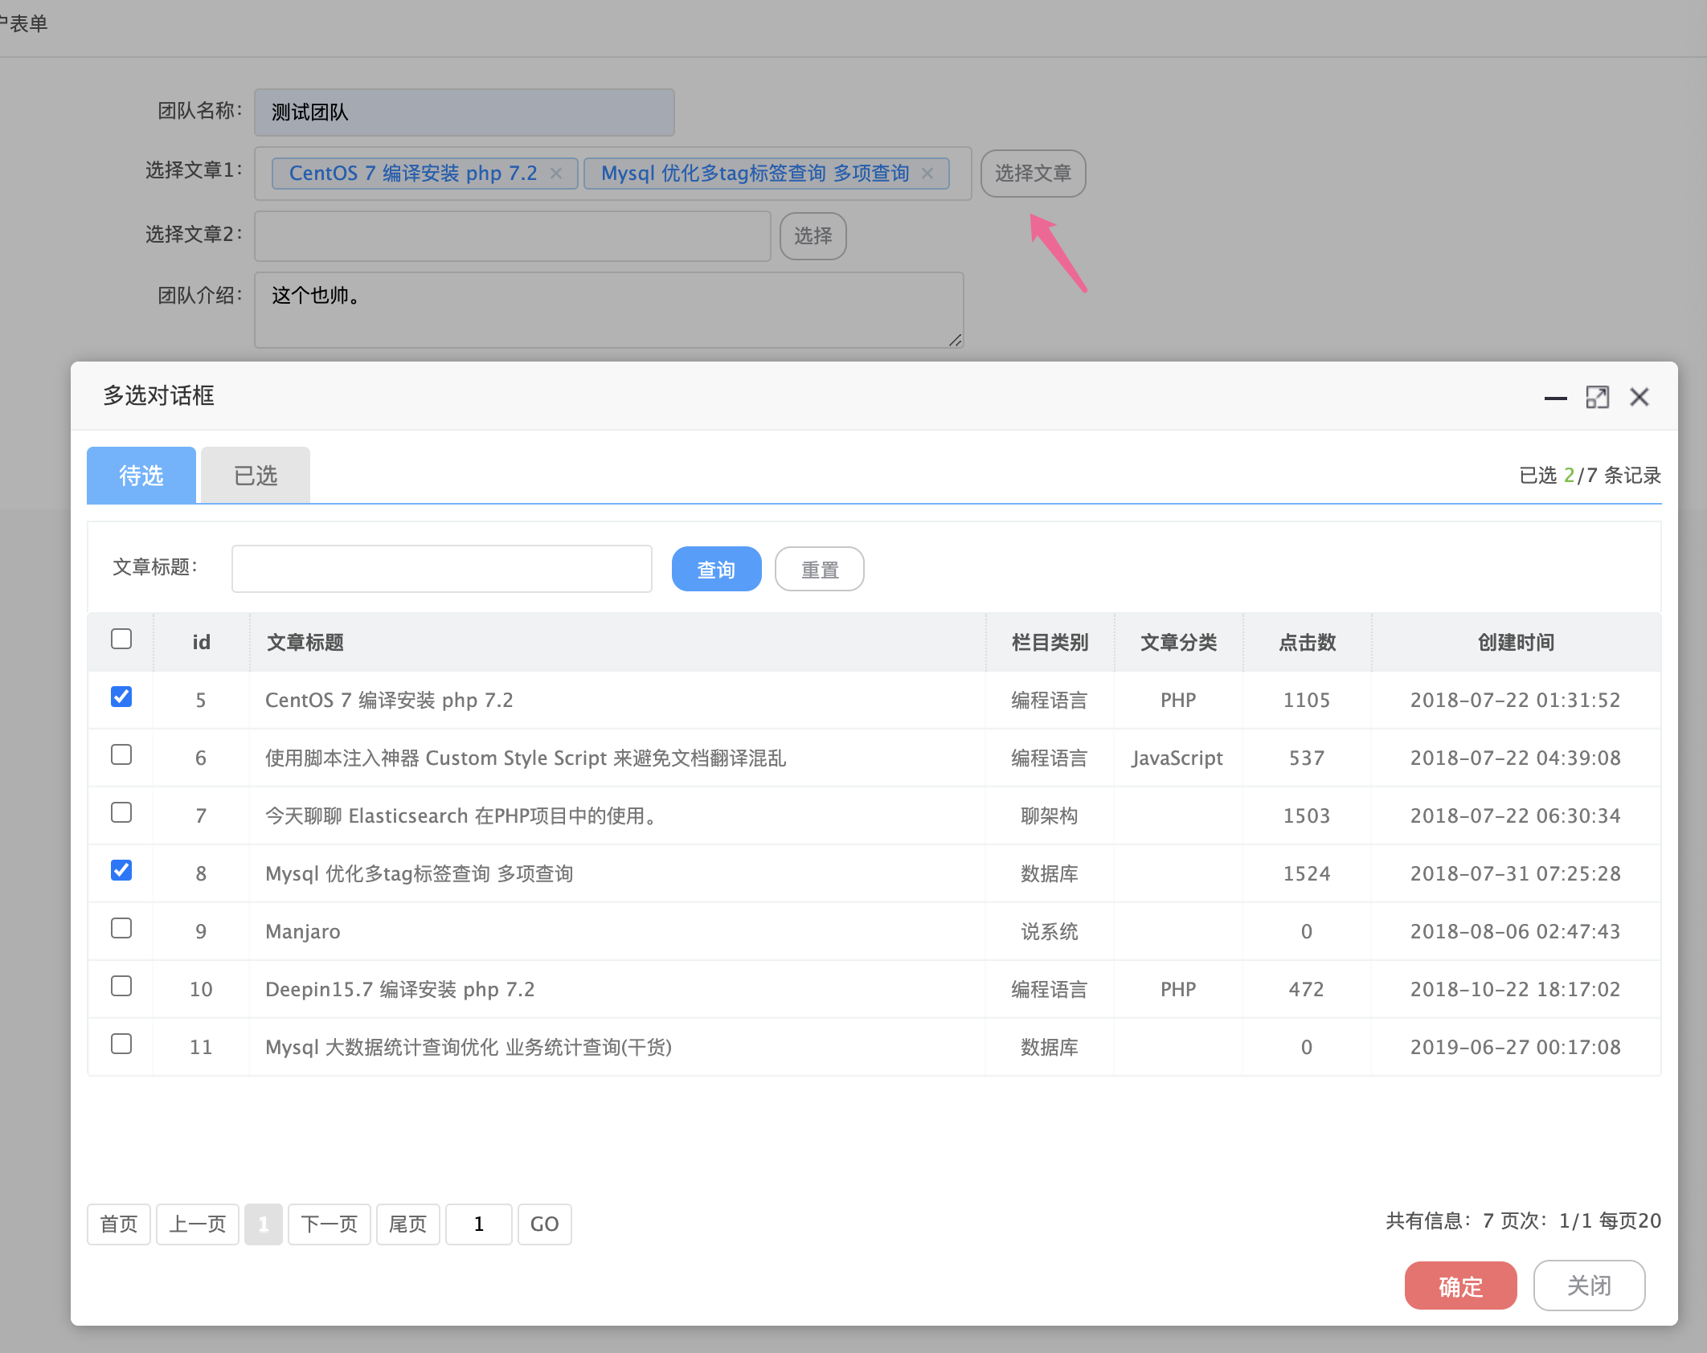This screenshot has height=1353, width=1707.
Task: Minimize the 多选对话框 dialog
Action: pyautogui.click(x=1555, y=398)
